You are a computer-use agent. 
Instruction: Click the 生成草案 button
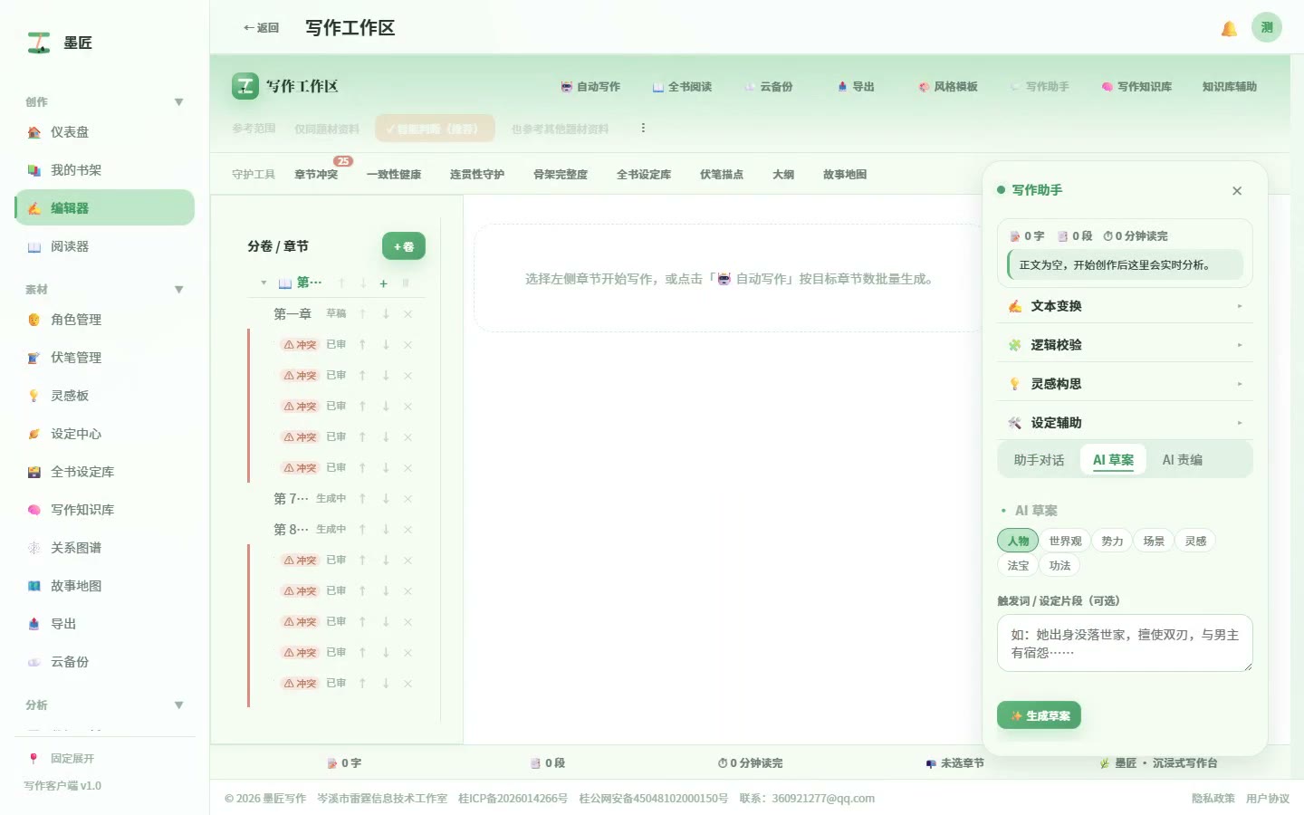1039,715
